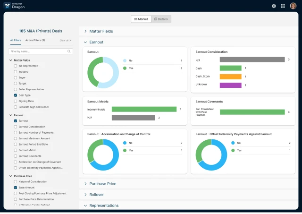Enable the Industry filter checkbox
302x214 pixels.
pyautogui.click(x=16, y=72)
